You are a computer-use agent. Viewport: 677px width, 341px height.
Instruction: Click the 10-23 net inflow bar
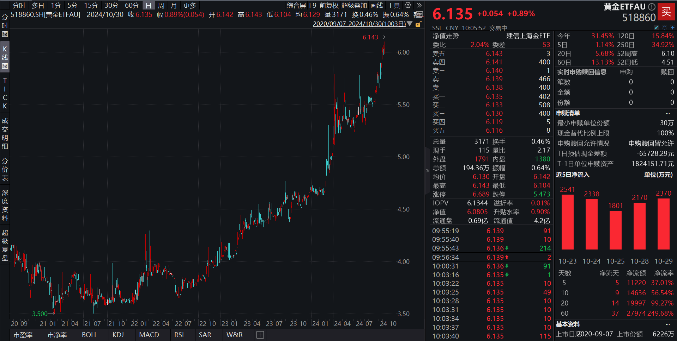point(568,222)
